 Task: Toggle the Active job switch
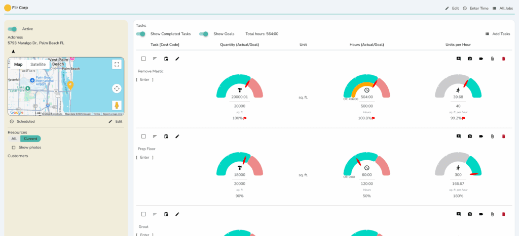click(13, 29)
